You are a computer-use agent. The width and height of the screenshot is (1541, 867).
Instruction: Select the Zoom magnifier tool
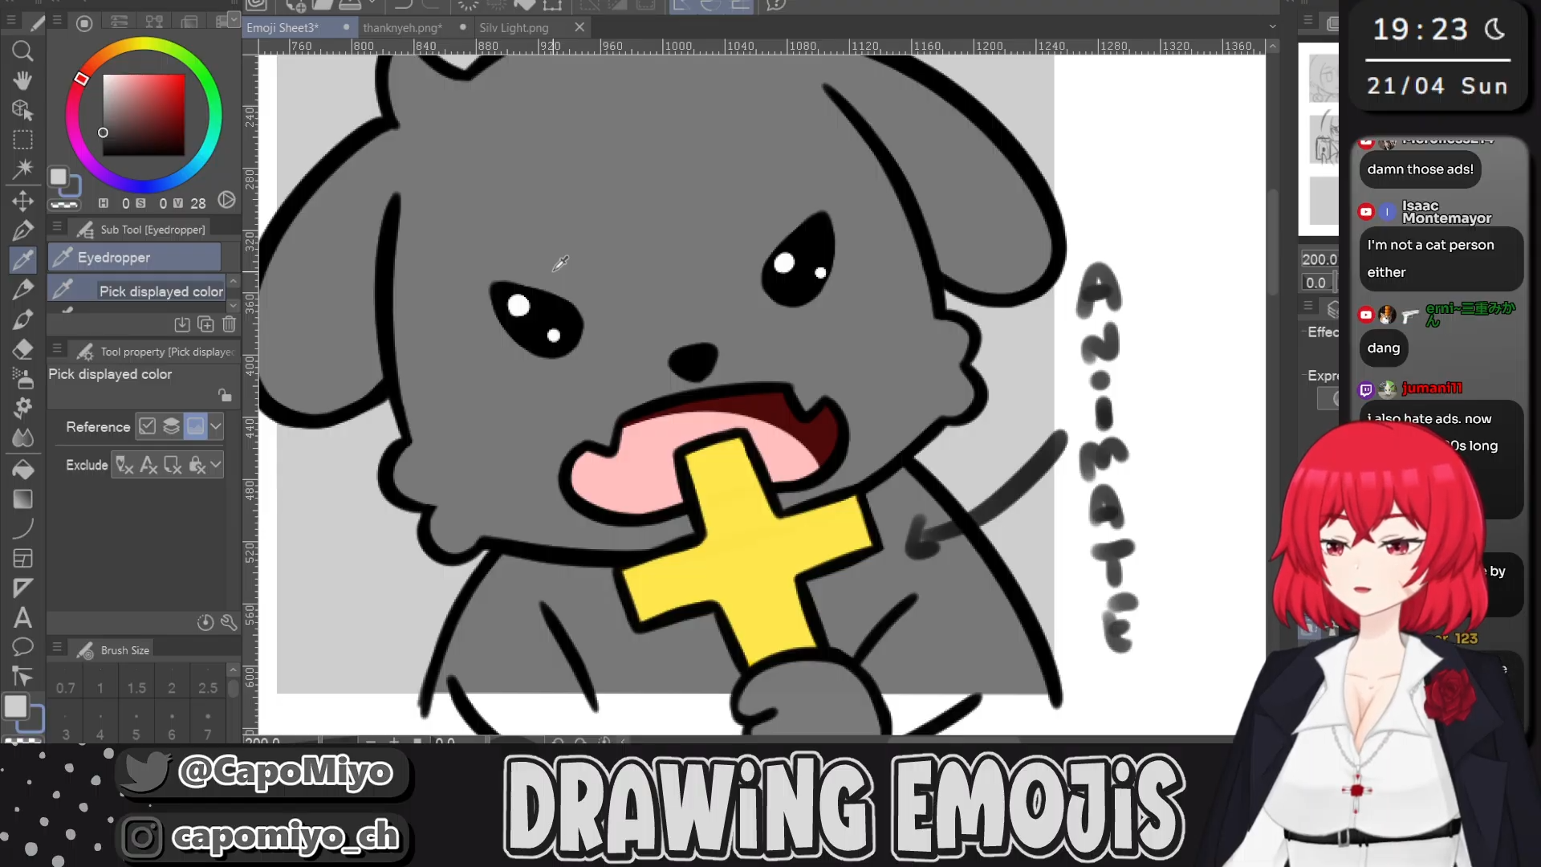click(x=22, y=51)
